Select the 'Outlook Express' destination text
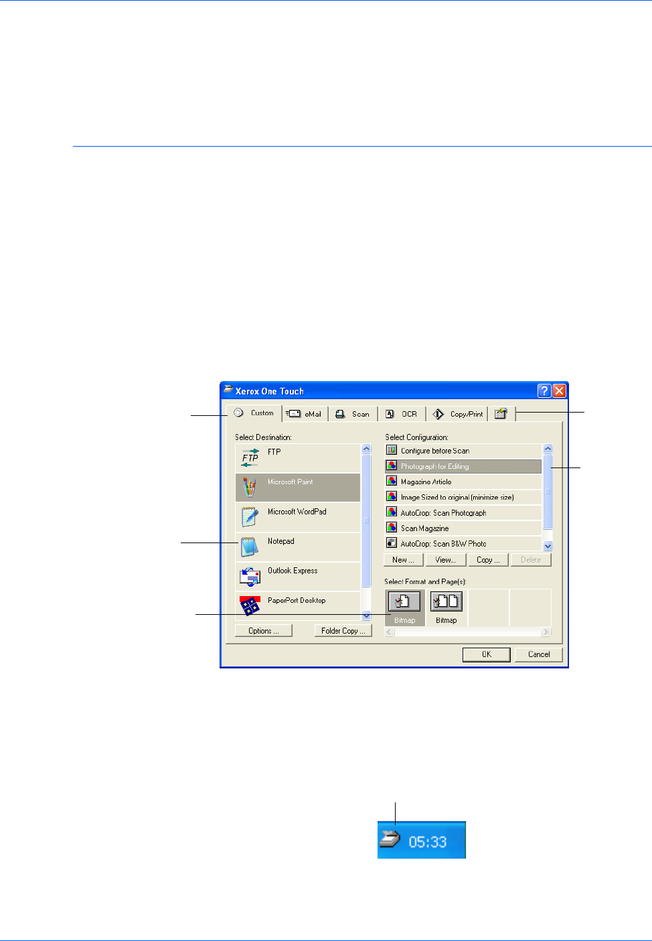This screenshot has height=941, width=652. (293, 571)
